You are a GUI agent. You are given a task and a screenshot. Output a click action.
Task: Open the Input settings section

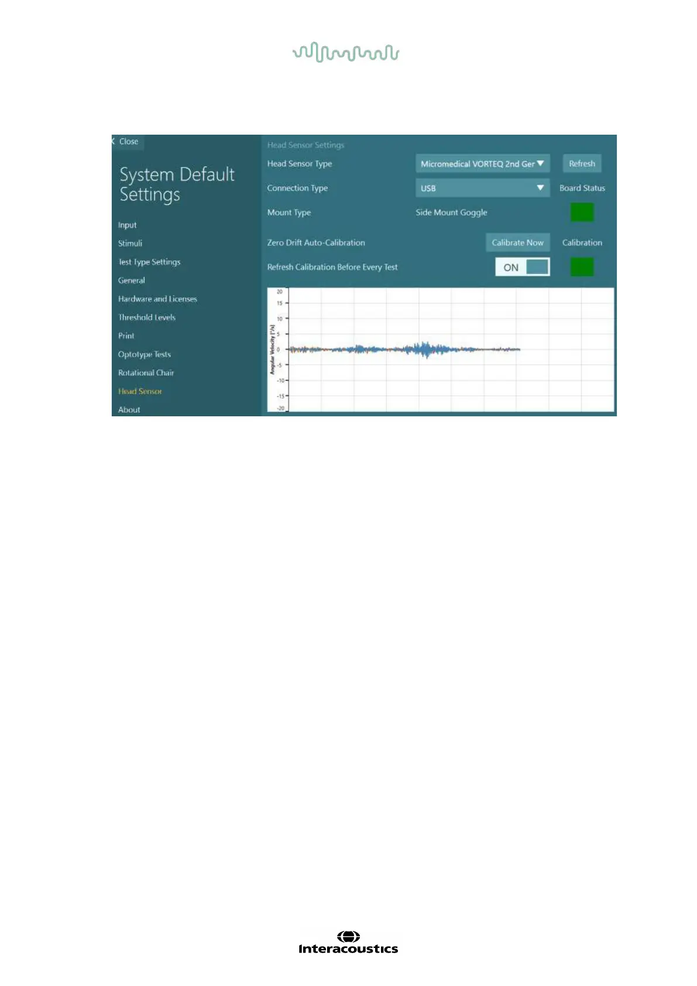pos(127,225)
